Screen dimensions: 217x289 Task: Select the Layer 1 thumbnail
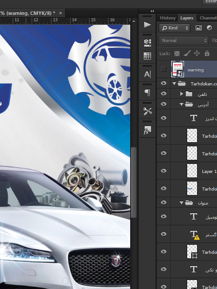[192, 171]
